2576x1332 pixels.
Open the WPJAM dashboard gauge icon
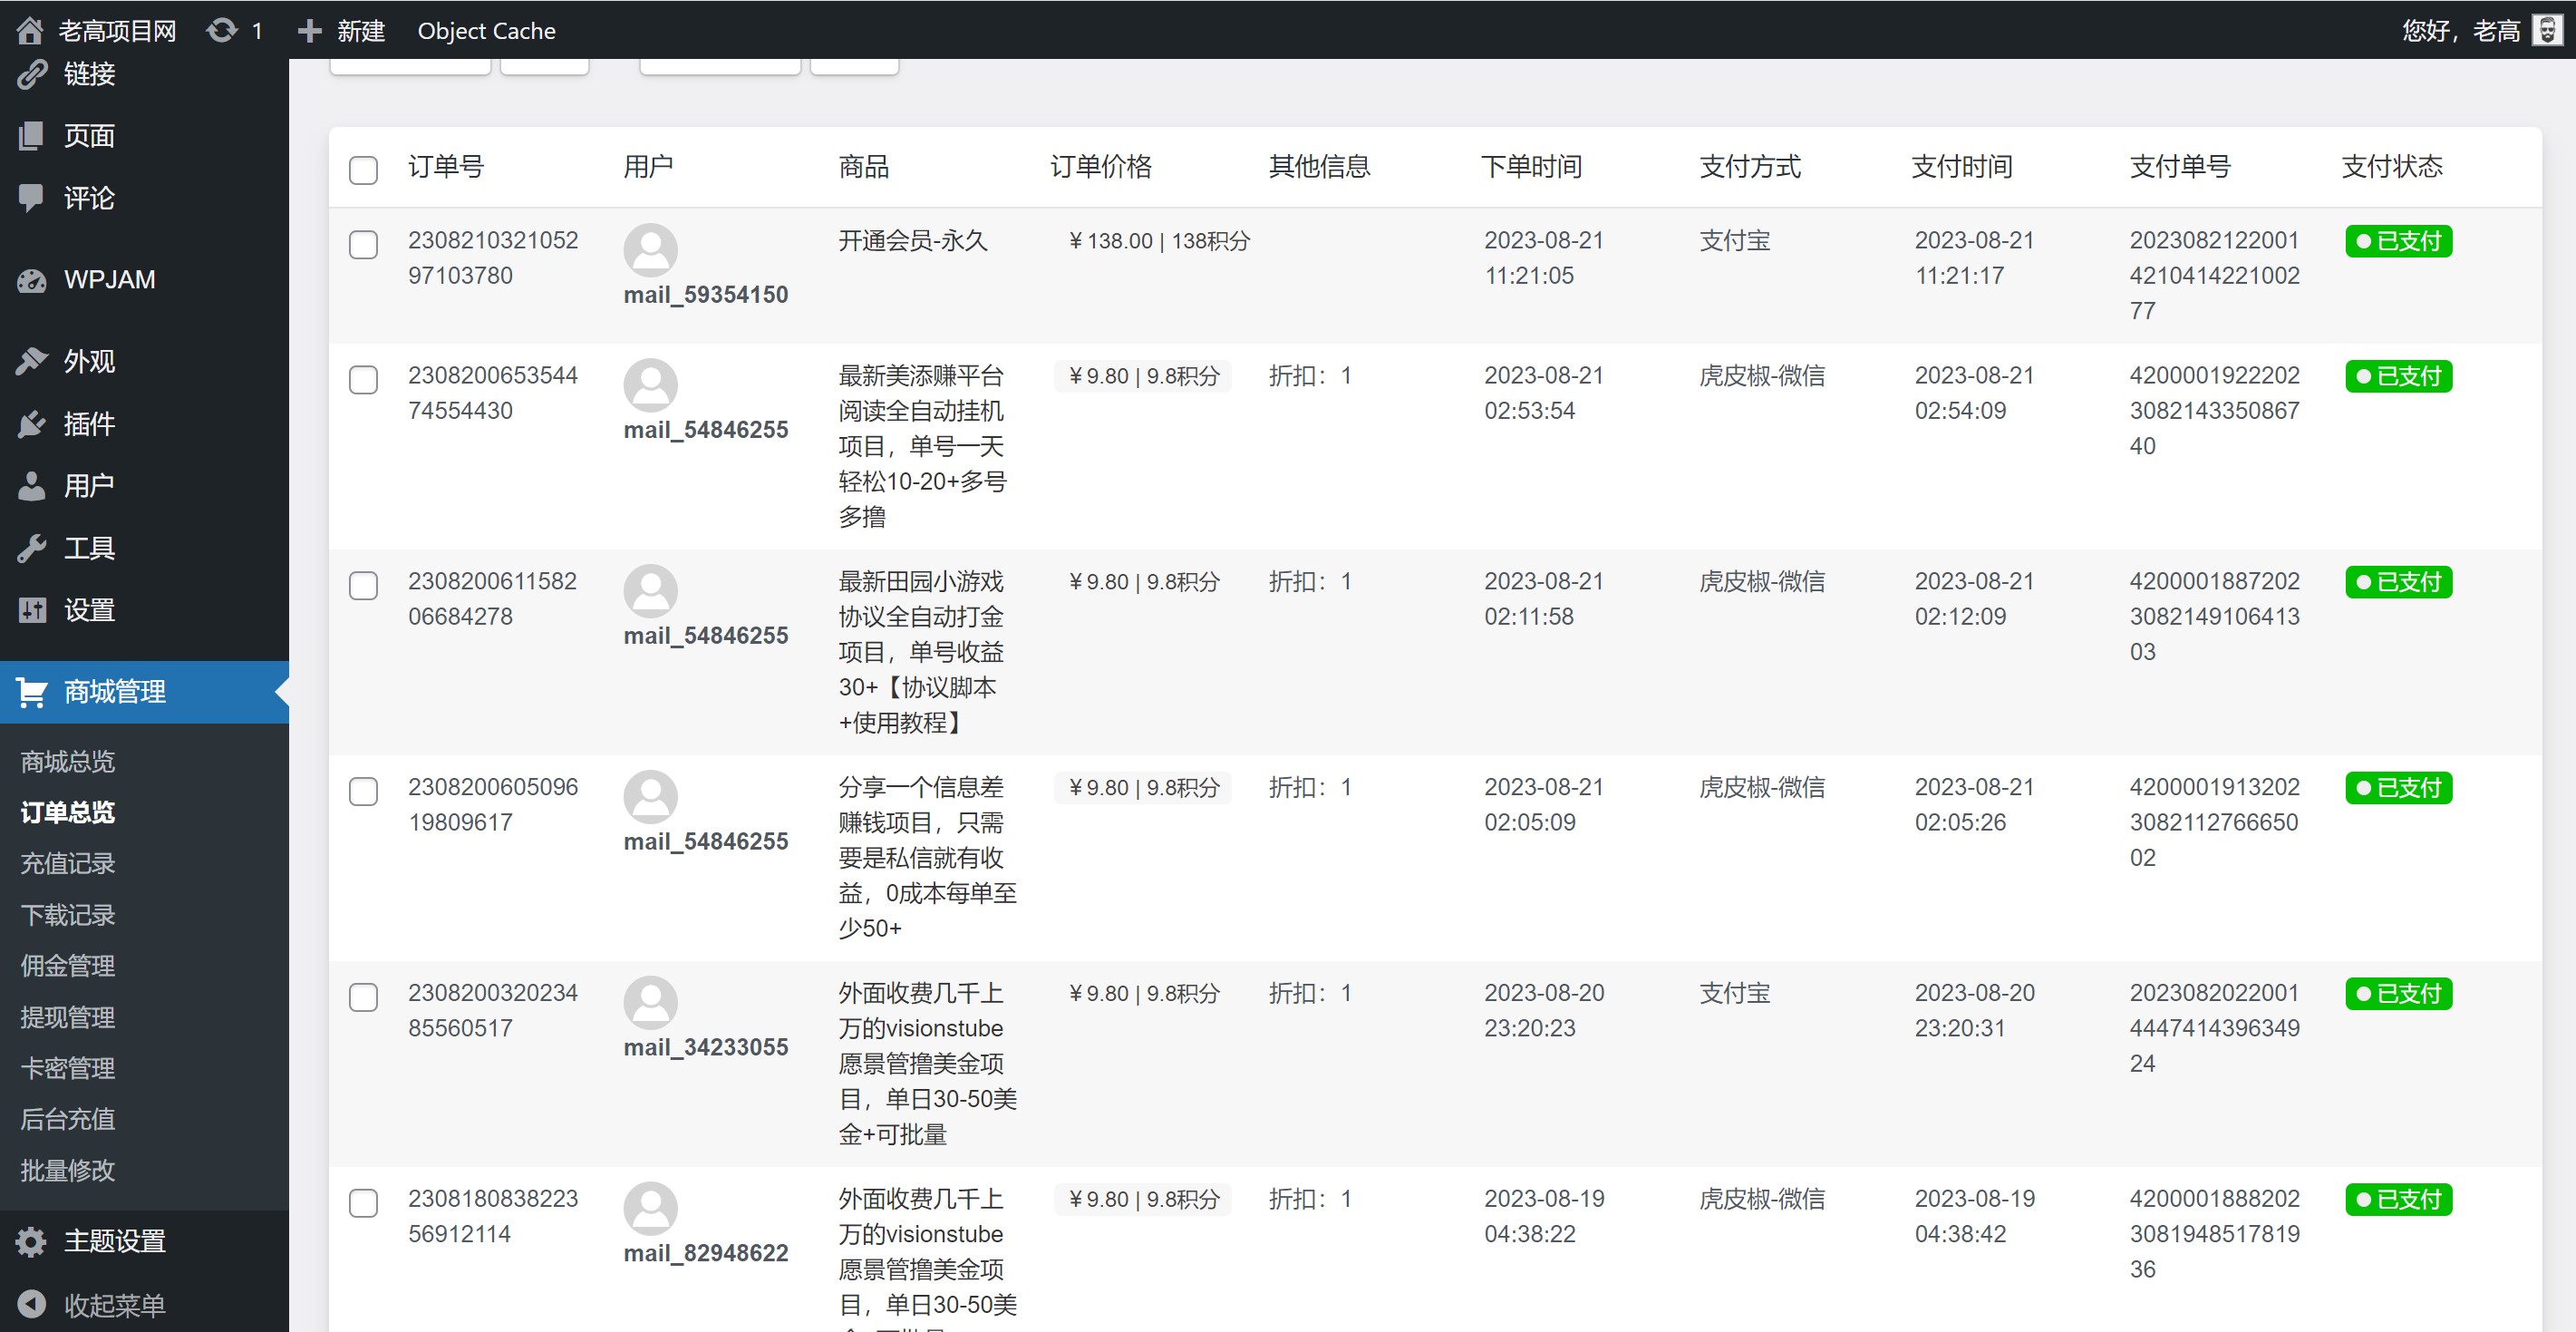32,280
